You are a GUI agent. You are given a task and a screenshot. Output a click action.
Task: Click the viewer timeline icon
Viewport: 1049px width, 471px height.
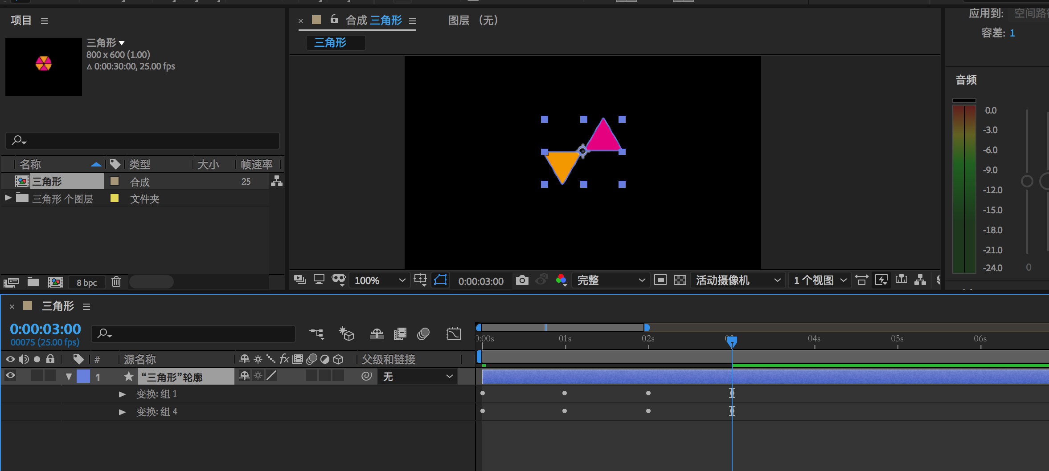(x=901, y=280)
